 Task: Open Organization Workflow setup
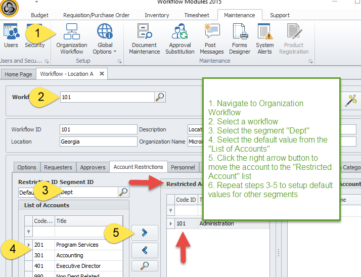click(x=72, y=38)
